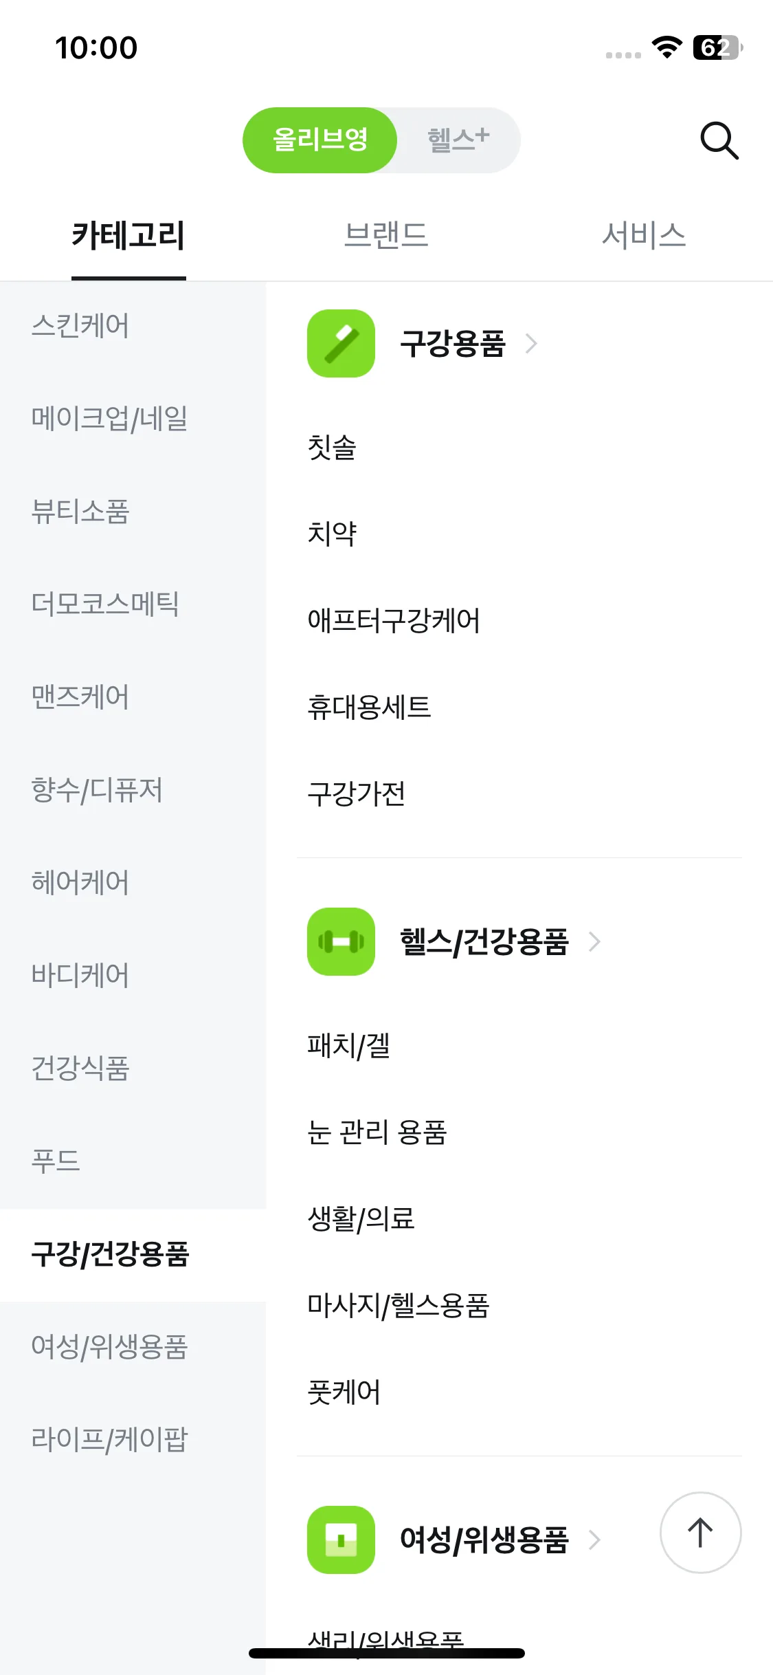Tap the Wi-Fi status icon
This screenshot has height=1675, width=773.
click(x=666, y=47)
